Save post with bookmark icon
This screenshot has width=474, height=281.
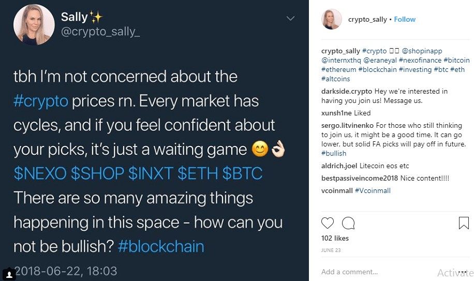tap(464, 223)
